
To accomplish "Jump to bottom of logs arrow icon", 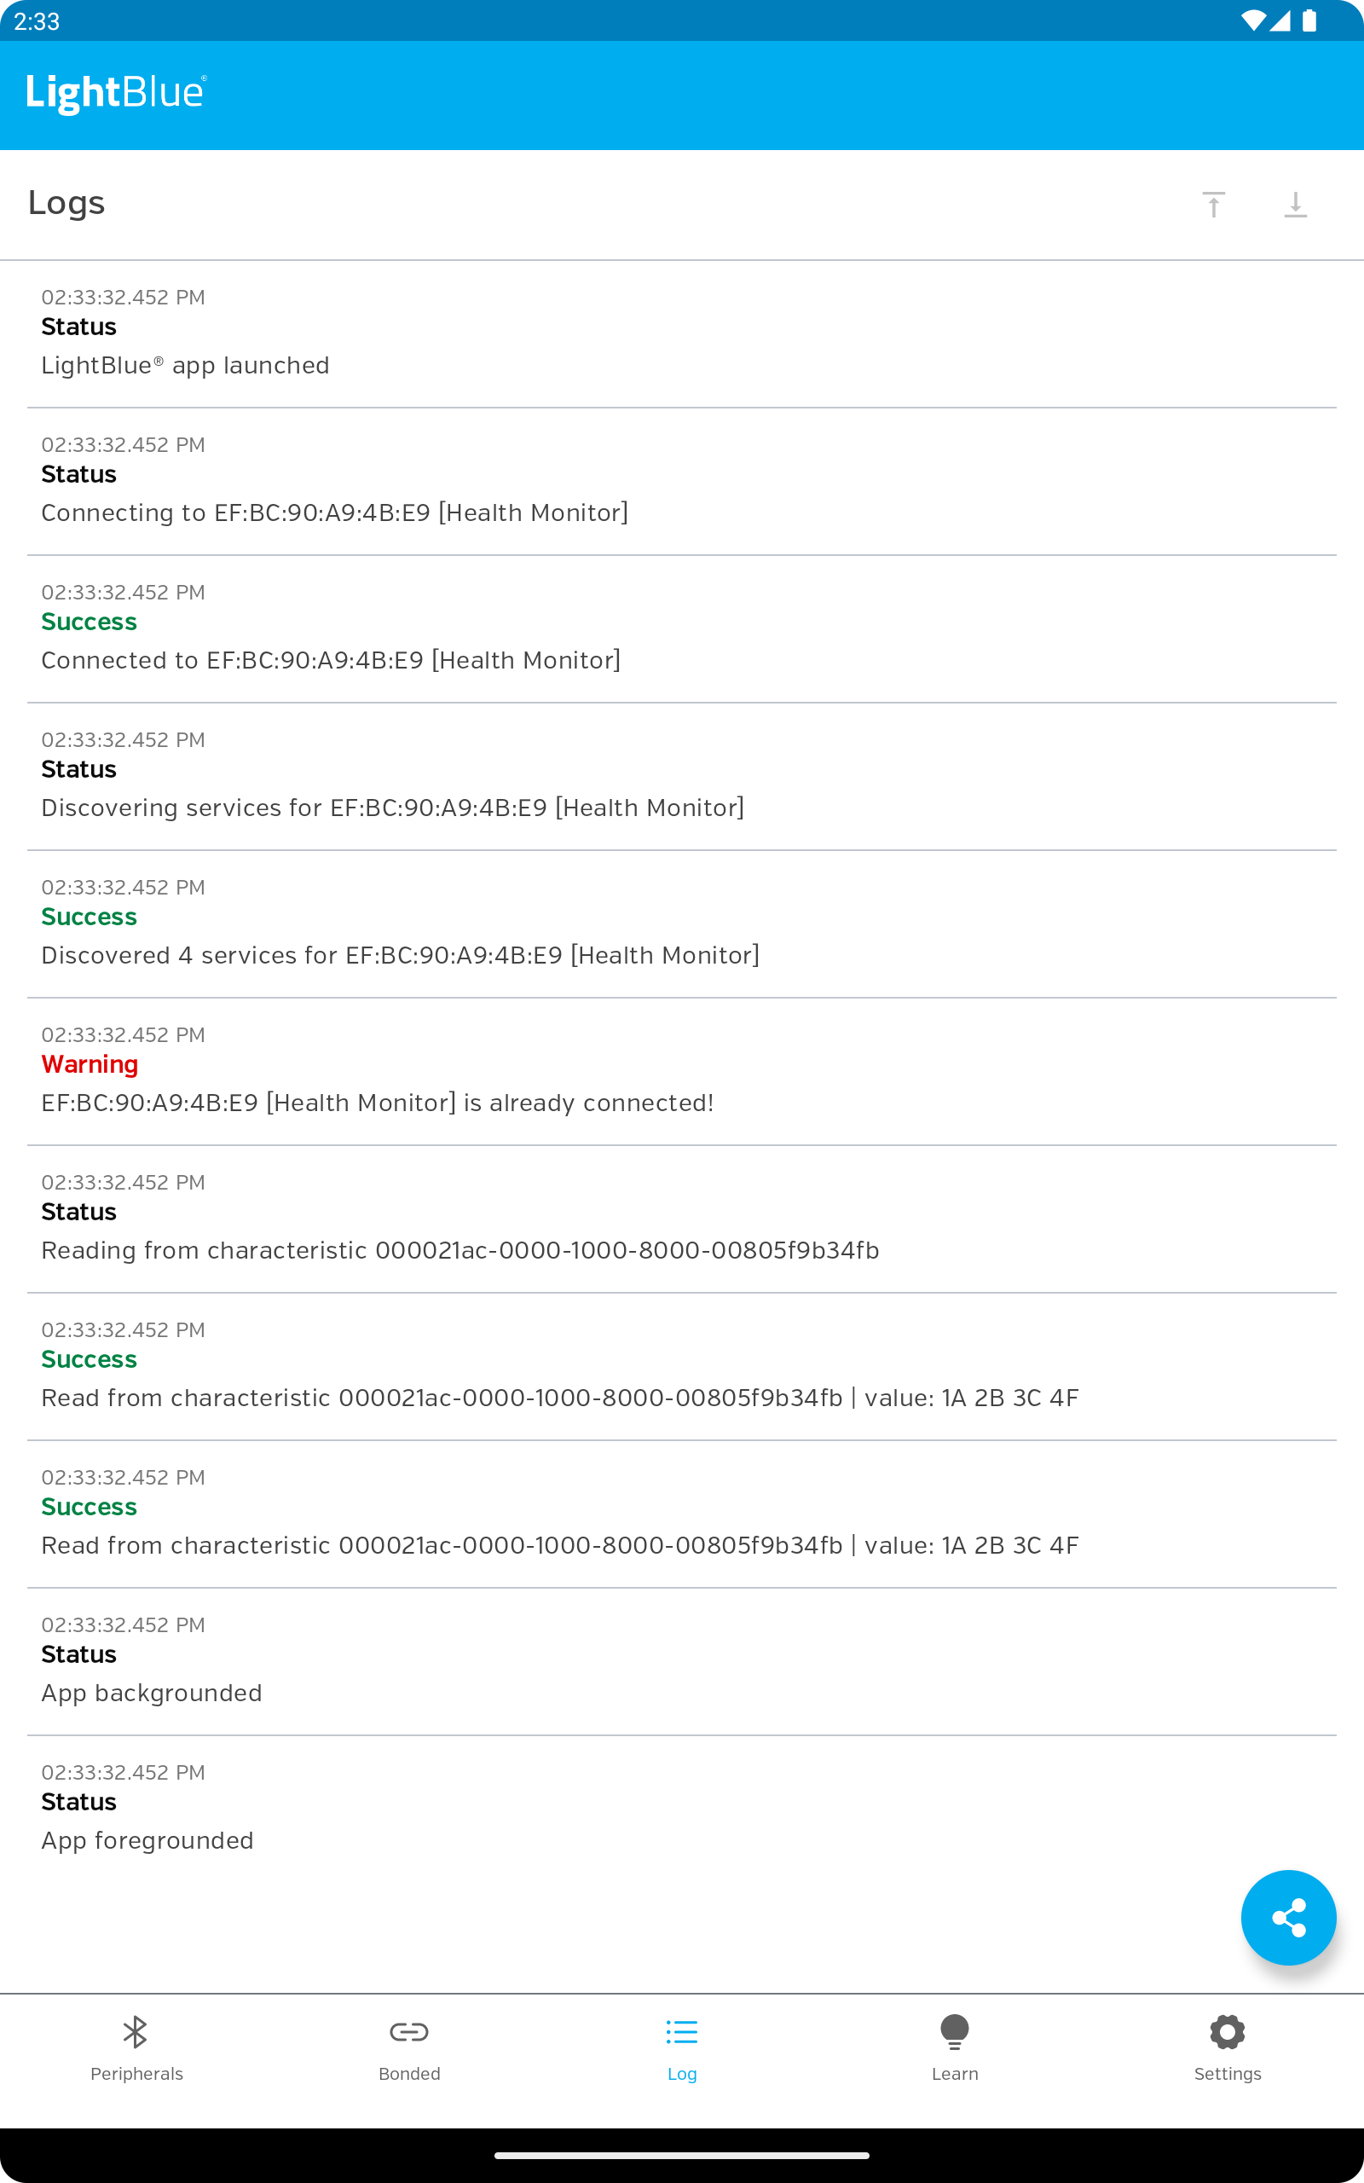I will point(1296,205).
